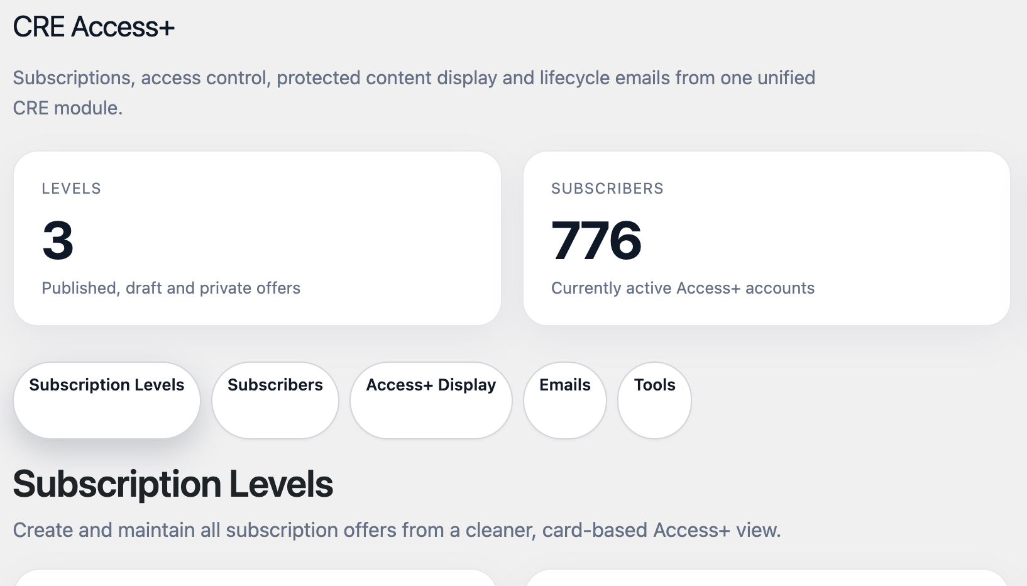Click the intro line starting "Subscriptions, access control"

(x=414, y=78)
